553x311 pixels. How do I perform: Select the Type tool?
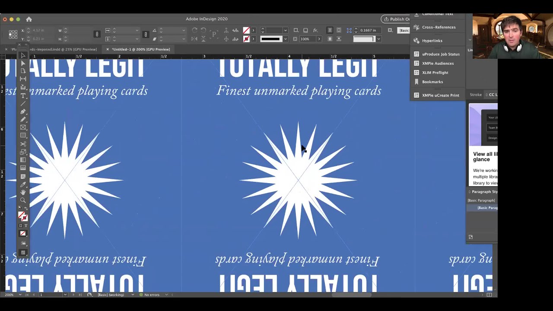23,95
